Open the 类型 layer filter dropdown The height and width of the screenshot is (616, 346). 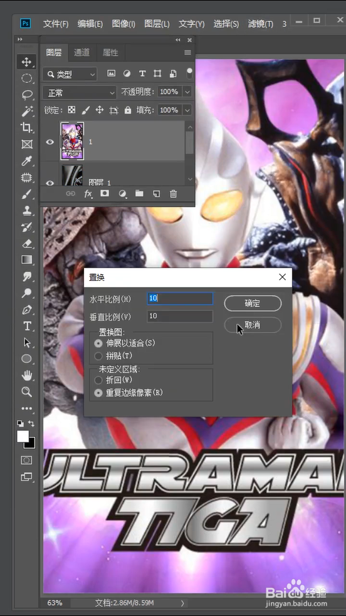coord(70,74)
